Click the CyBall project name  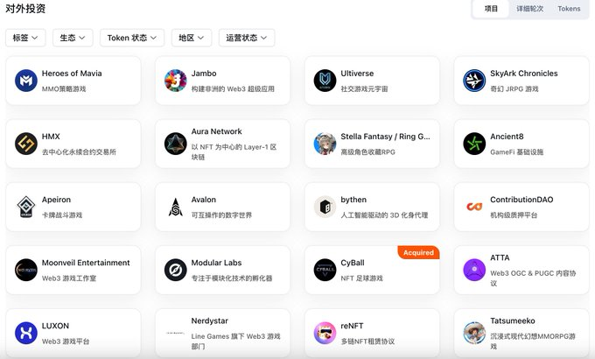[x=352, y=263]
